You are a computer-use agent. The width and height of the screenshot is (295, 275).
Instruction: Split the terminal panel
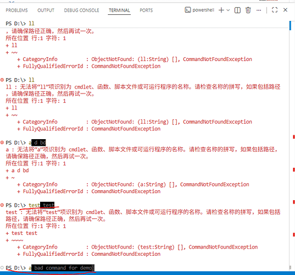(x=237, y=10)
